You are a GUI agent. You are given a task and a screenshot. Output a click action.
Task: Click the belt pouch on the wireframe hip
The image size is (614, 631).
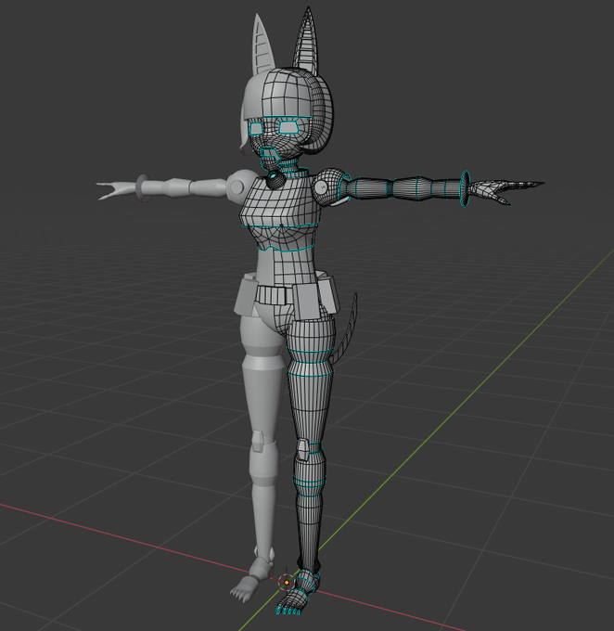click(308, 302)
